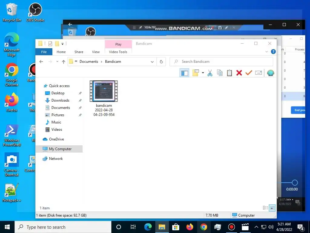This screenshot has height=233, width=310.
Task: Open Downloads in navigation pane
Action: point(60,100)
